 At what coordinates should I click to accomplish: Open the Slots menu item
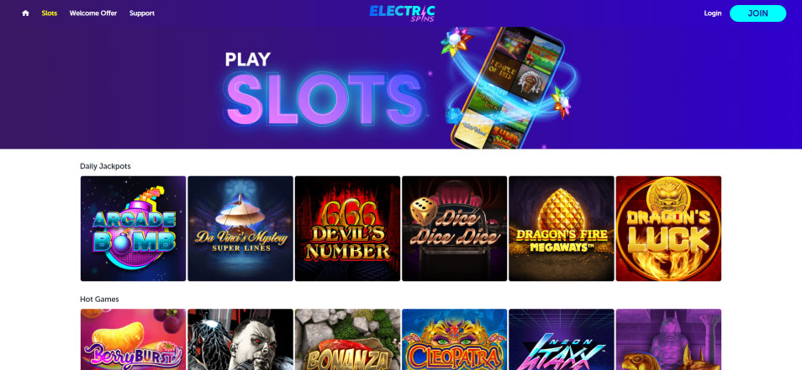[49, 13]
